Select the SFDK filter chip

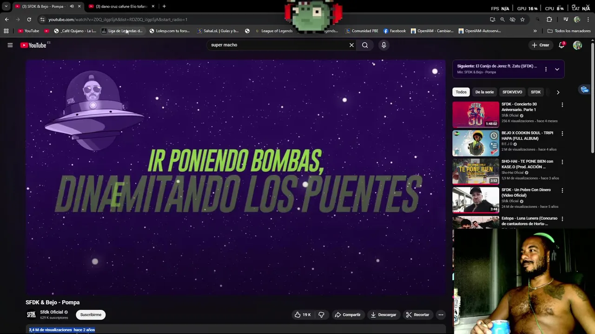535,92
